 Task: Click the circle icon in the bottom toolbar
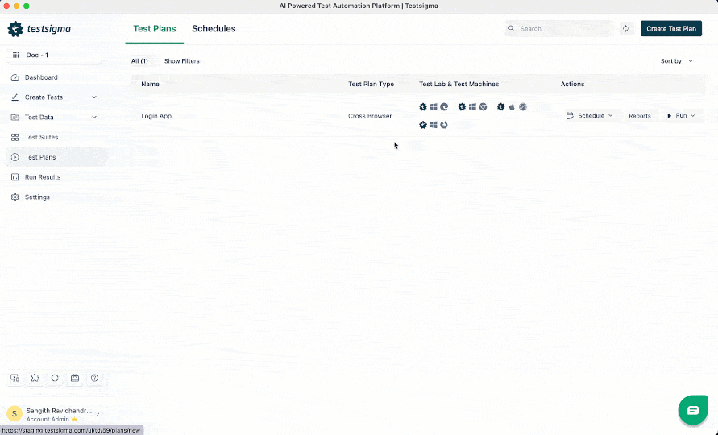[55, 378]
